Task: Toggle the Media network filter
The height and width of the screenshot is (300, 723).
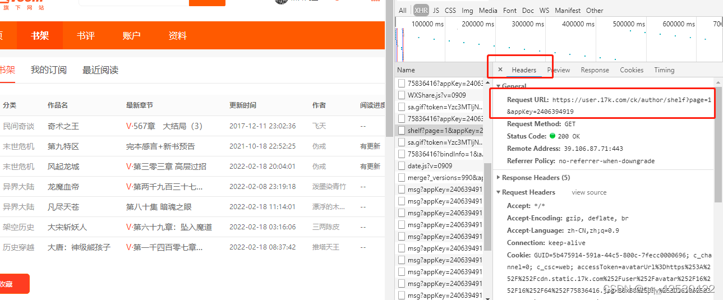Action: coord(488,10)
